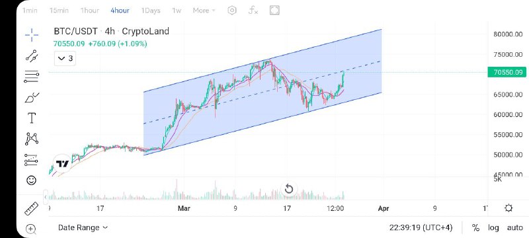529x238 pixels.
Task: Open the Date Range dropdown
Action: click(83, 227)
